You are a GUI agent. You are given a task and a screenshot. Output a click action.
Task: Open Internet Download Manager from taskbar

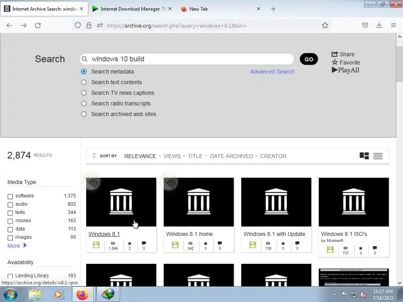[108, 294]
